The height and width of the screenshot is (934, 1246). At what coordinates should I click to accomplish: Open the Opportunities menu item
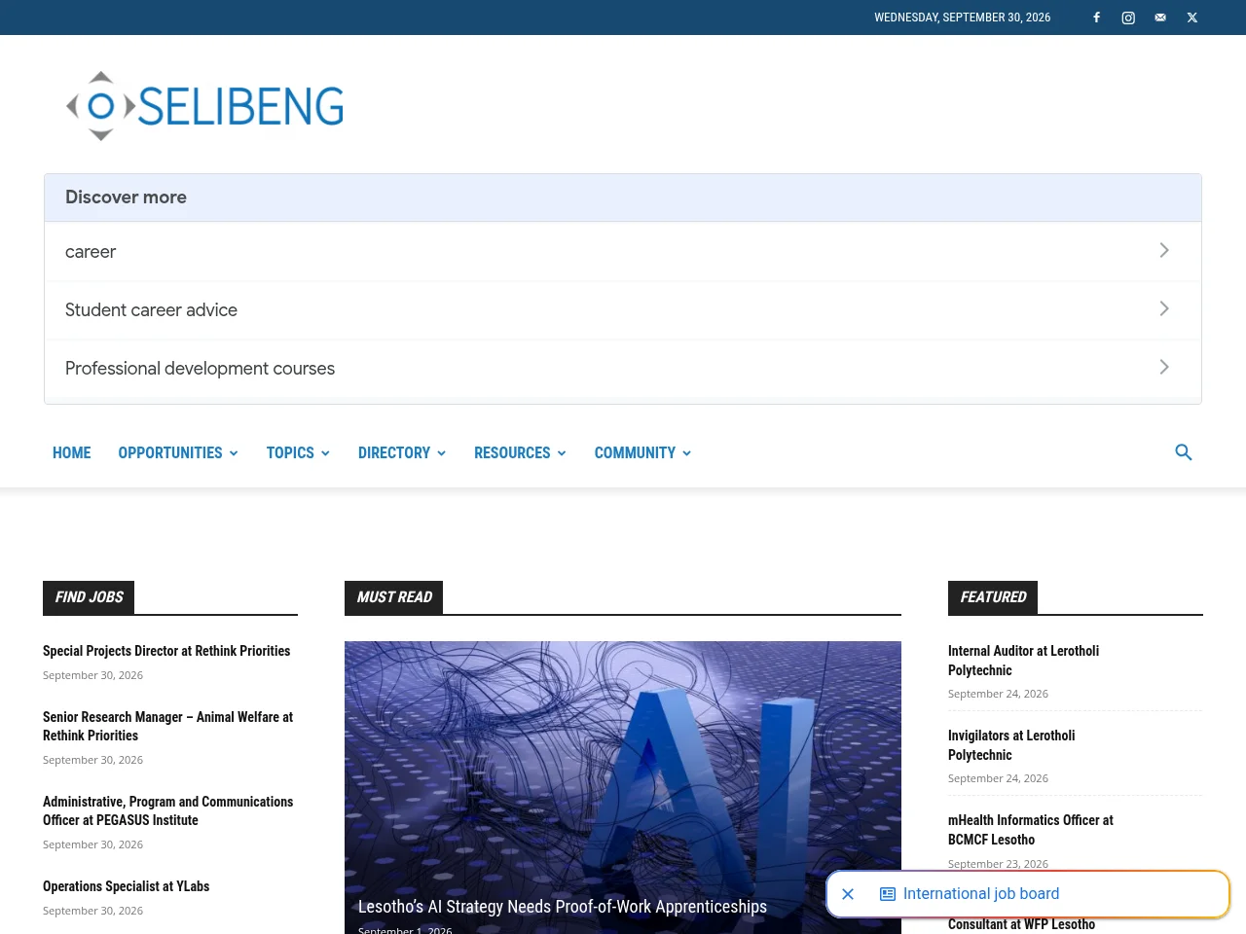[x=170, y=452]
